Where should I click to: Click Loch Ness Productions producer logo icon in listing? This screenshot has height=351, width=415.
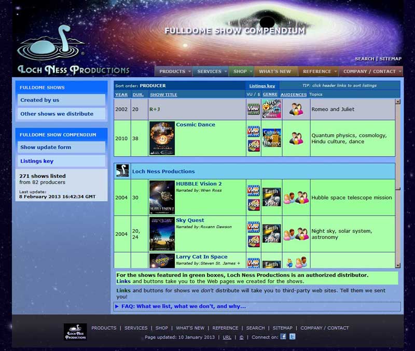122,171
